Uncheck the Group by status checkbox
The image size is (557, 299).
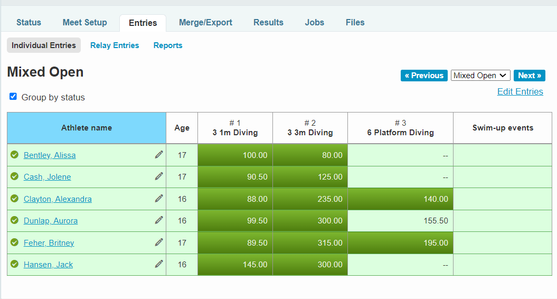pos(13,97)
